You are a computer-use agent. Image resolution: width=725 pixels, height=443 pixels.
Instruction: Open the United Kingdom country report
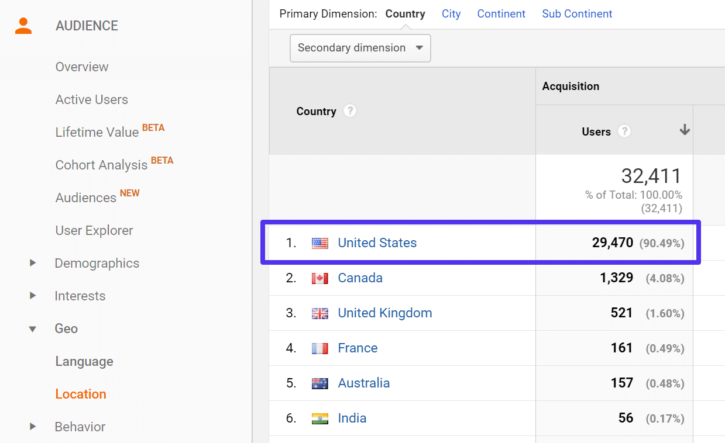click(x=384, y=313)
